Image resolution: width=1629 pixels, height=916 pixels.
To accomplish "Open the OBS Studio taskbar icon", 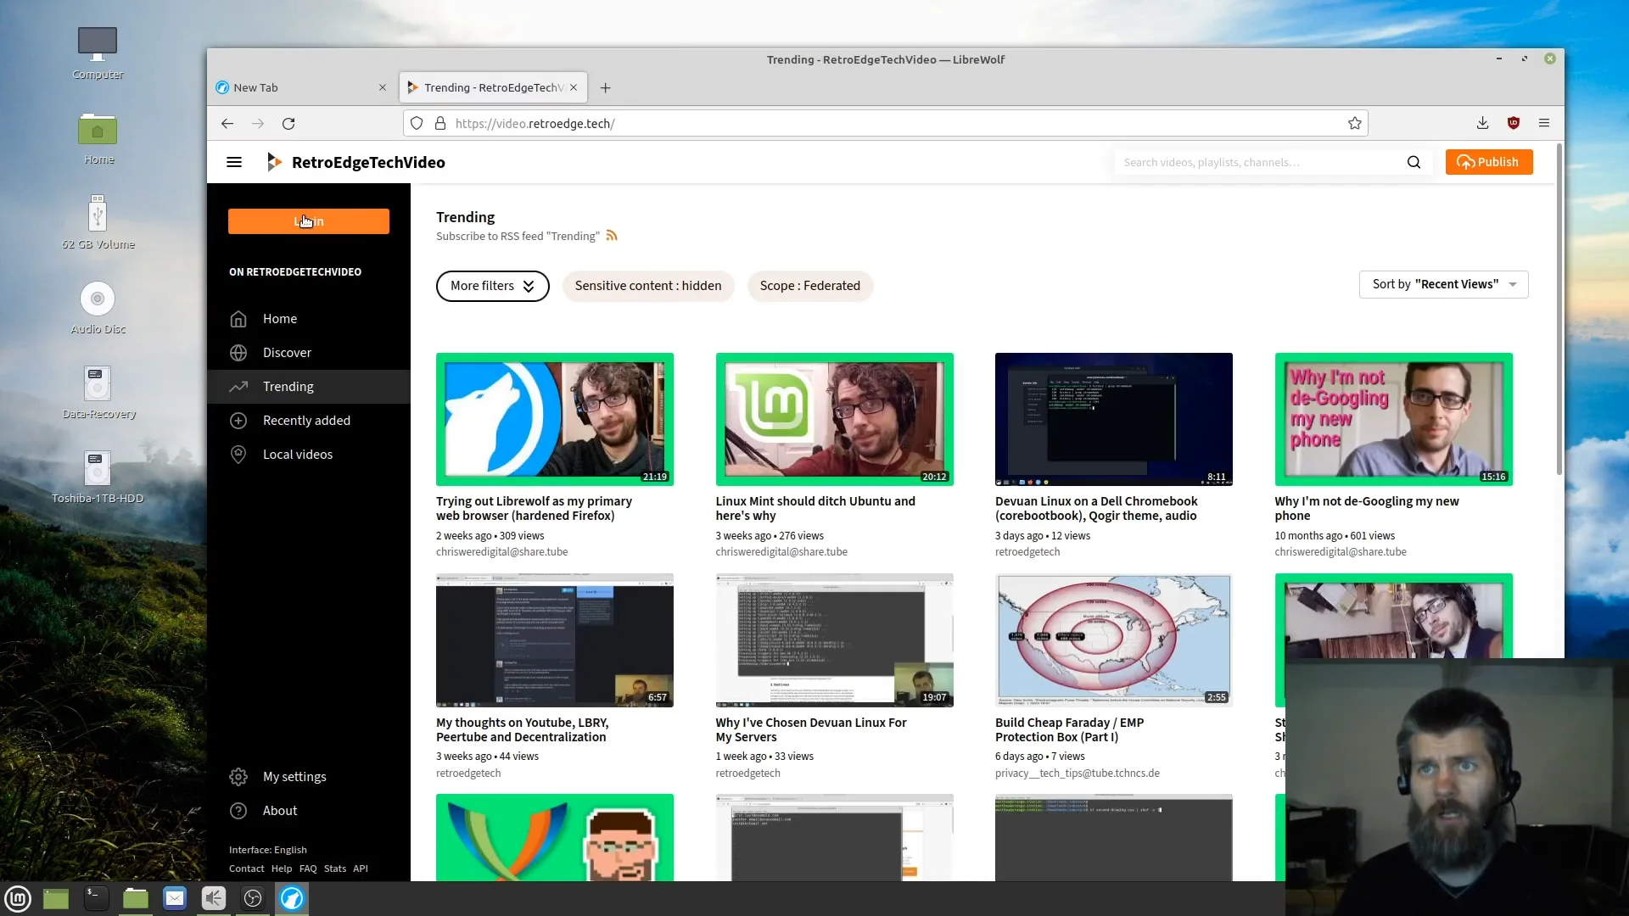I will click(253, 898).
